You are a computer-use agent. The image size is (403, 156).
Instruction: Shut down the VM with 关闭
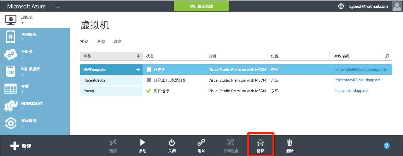pos(172,146)
